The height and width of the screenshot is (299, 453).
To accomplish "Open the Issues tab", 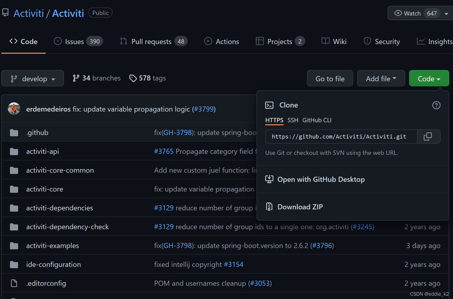I will tap(78, 42).
